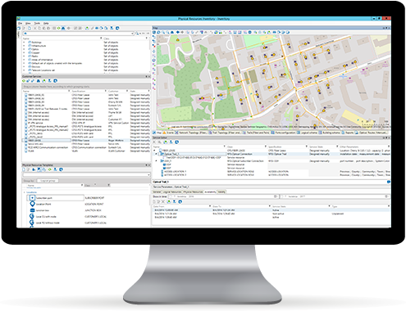Screen dimensions: 406x311
Task: Open the Tools menu
Action: (37, 24)
